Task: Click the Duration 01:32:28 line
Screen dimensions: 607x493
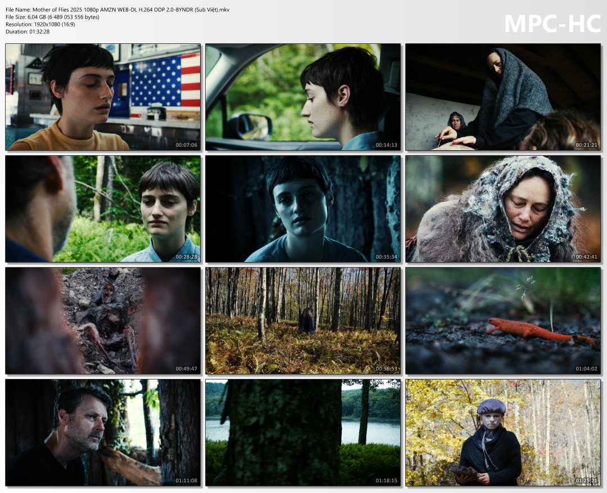Action: point(28,31)
